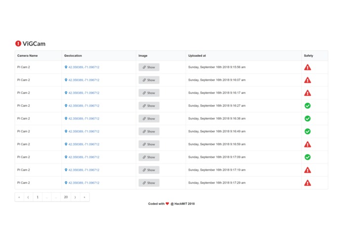343x244 pixels.
Task: Open geolocation link in the 9:16:38 am row
Action: click(x=82, y=119)
